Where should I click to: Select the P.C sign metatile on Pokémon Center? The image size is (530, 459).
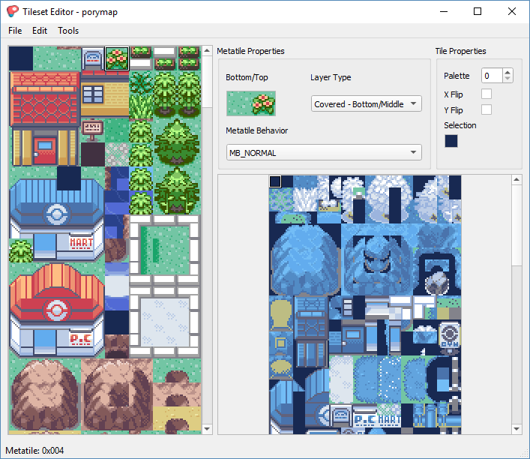click(81, 338)
